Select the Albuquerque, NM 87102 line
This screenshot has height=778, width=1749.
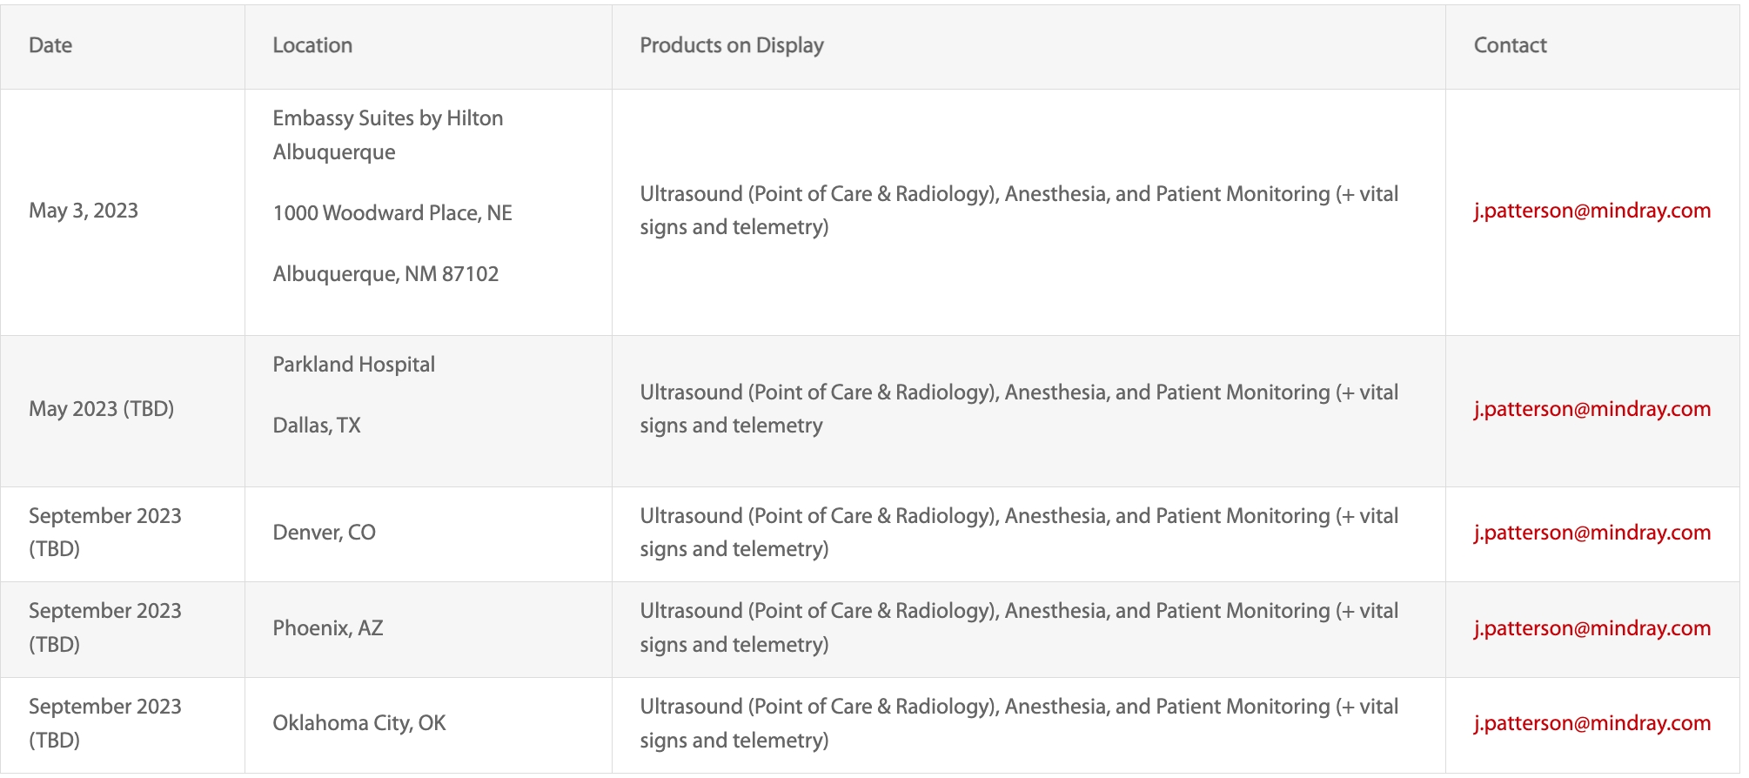tap(385, 274)
